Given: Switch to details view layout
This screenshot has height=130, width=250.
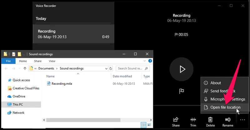Looking at the screenshot, I should (144, 125).
